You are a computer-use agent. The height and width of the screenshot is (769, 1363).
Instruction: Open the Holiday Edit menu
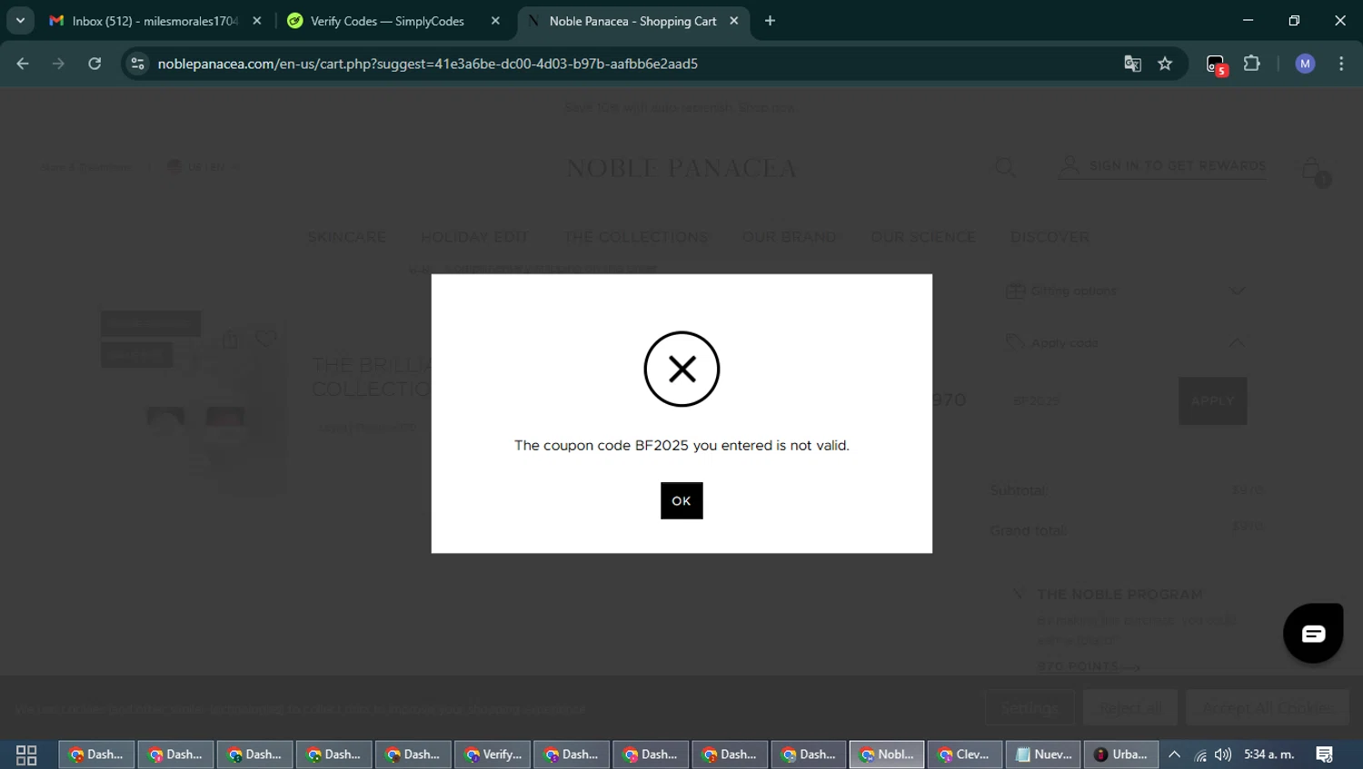point(473,237)
